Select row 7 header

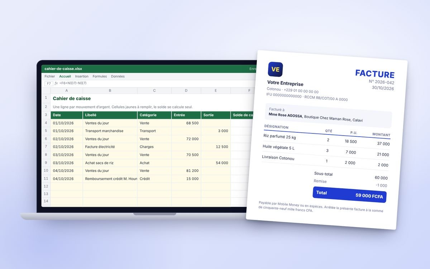(46, 147)
